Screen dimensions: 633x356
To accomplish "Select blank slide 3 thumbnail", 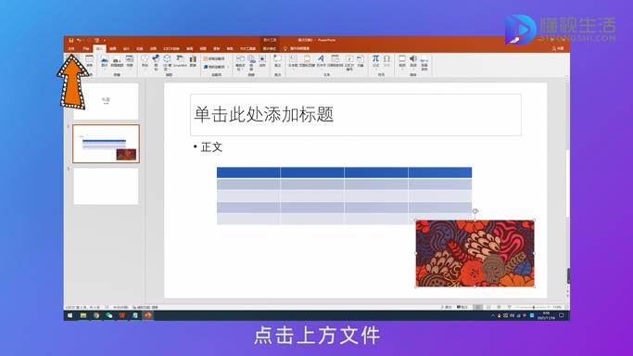I will coord(106,186).
